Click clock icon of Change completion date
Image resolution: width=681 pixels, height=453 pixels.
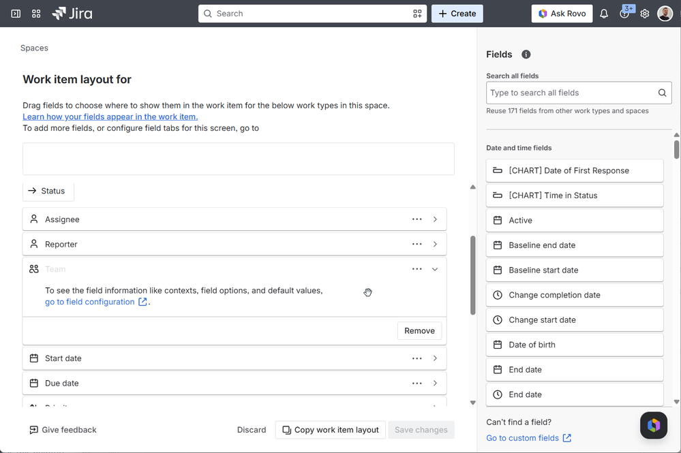click(x=497, y=295)
